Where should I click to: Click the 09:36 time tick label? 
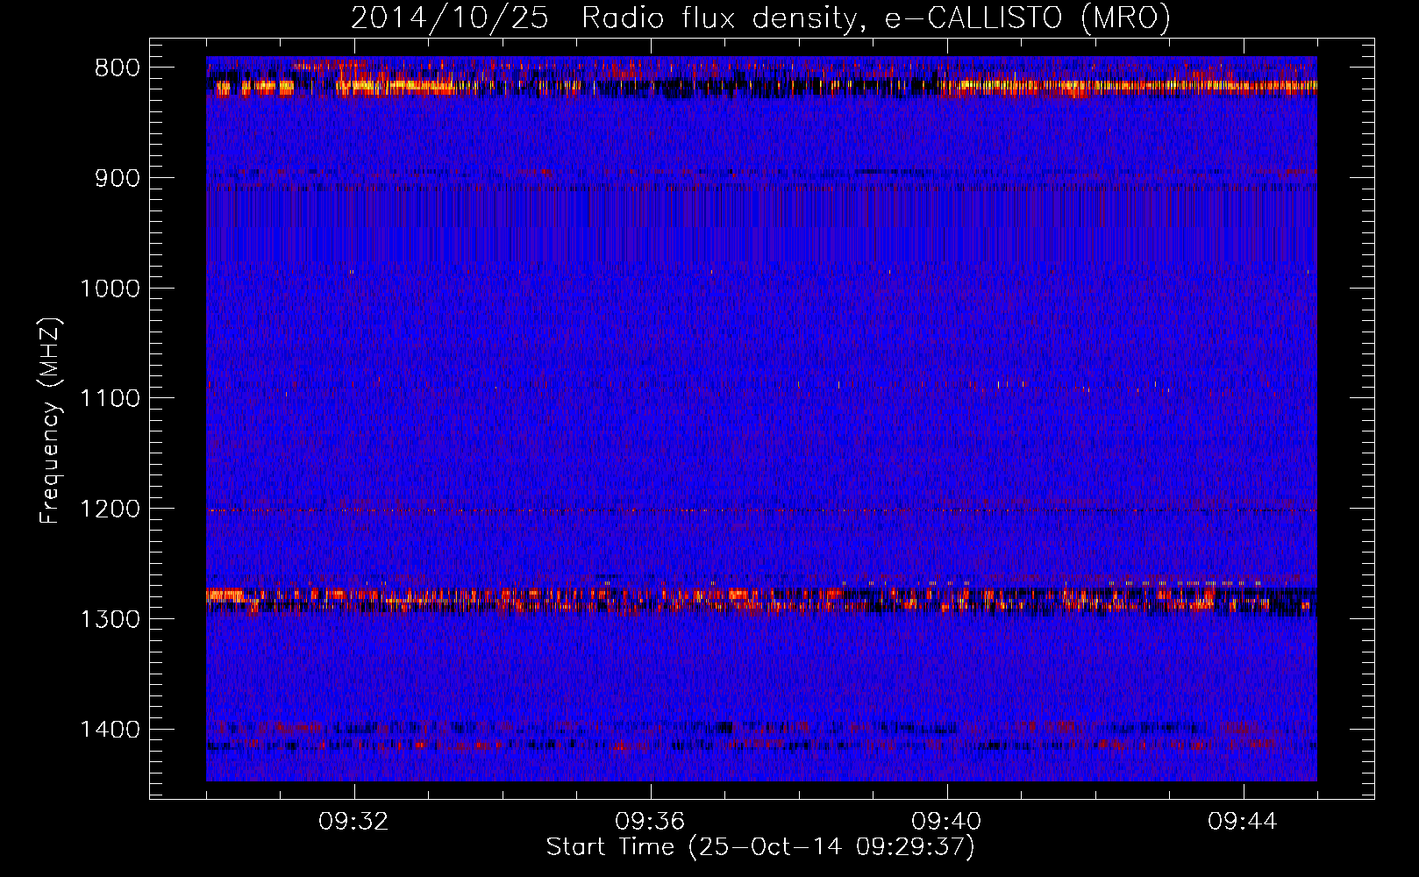coord(650,822)
